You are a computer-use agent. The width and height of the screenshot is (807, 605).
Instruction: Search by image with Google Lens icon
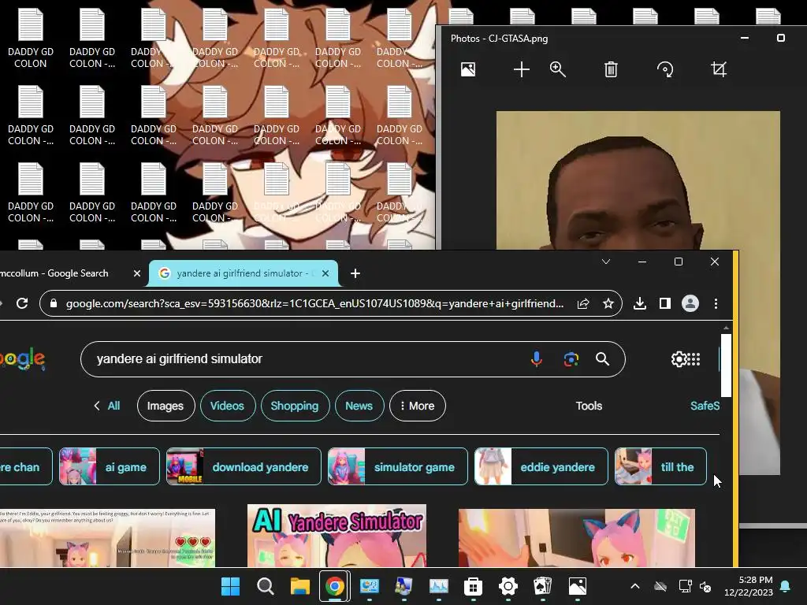tap(571, 359)
